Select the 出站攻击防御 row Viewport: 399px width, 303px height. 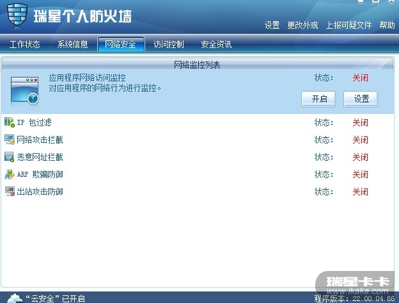coord(198,192)
